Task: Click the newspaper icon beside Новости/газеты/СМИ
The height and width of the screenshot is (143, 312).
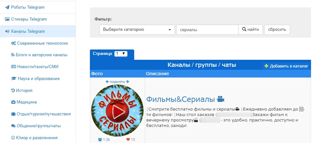Action: tap(14, 67)
